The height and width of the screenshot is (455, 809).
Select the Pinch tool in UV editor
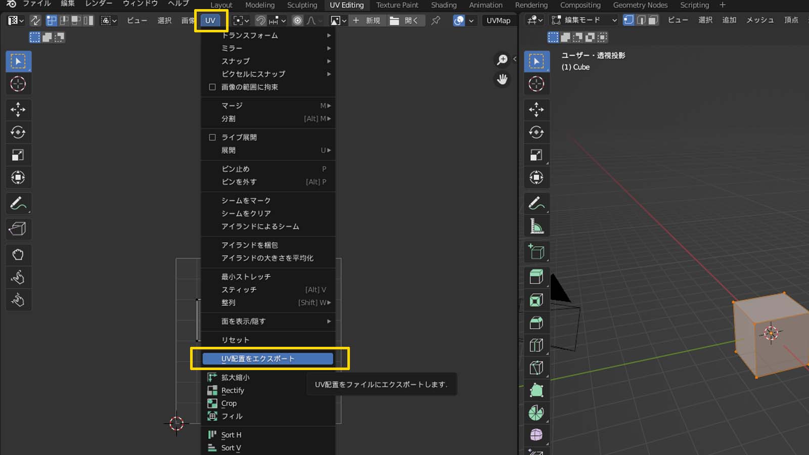point(18,300)
